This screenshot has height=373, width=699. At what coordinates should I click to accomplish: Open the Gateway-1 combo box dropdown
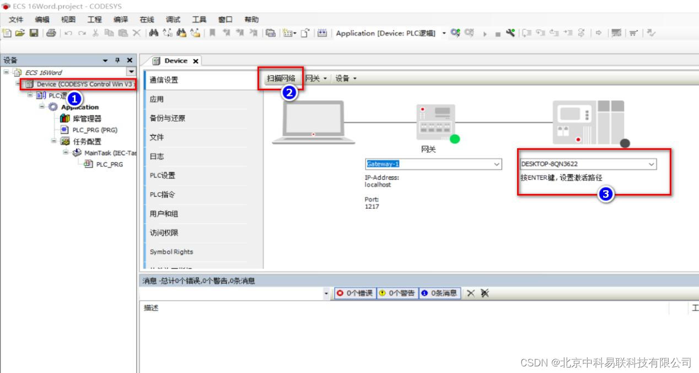[x=497, y=164]
